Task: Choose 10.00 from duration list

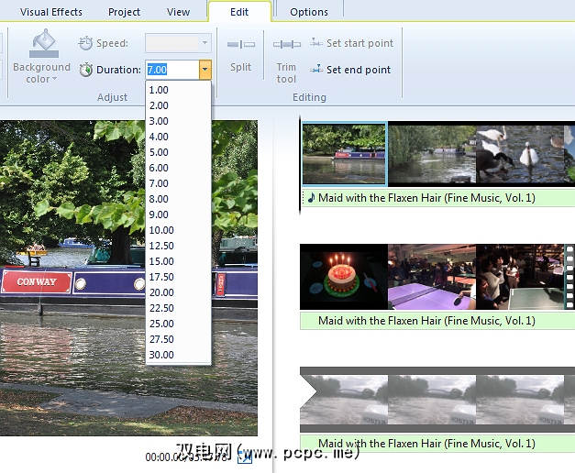Action: click(x=178, y=230)
